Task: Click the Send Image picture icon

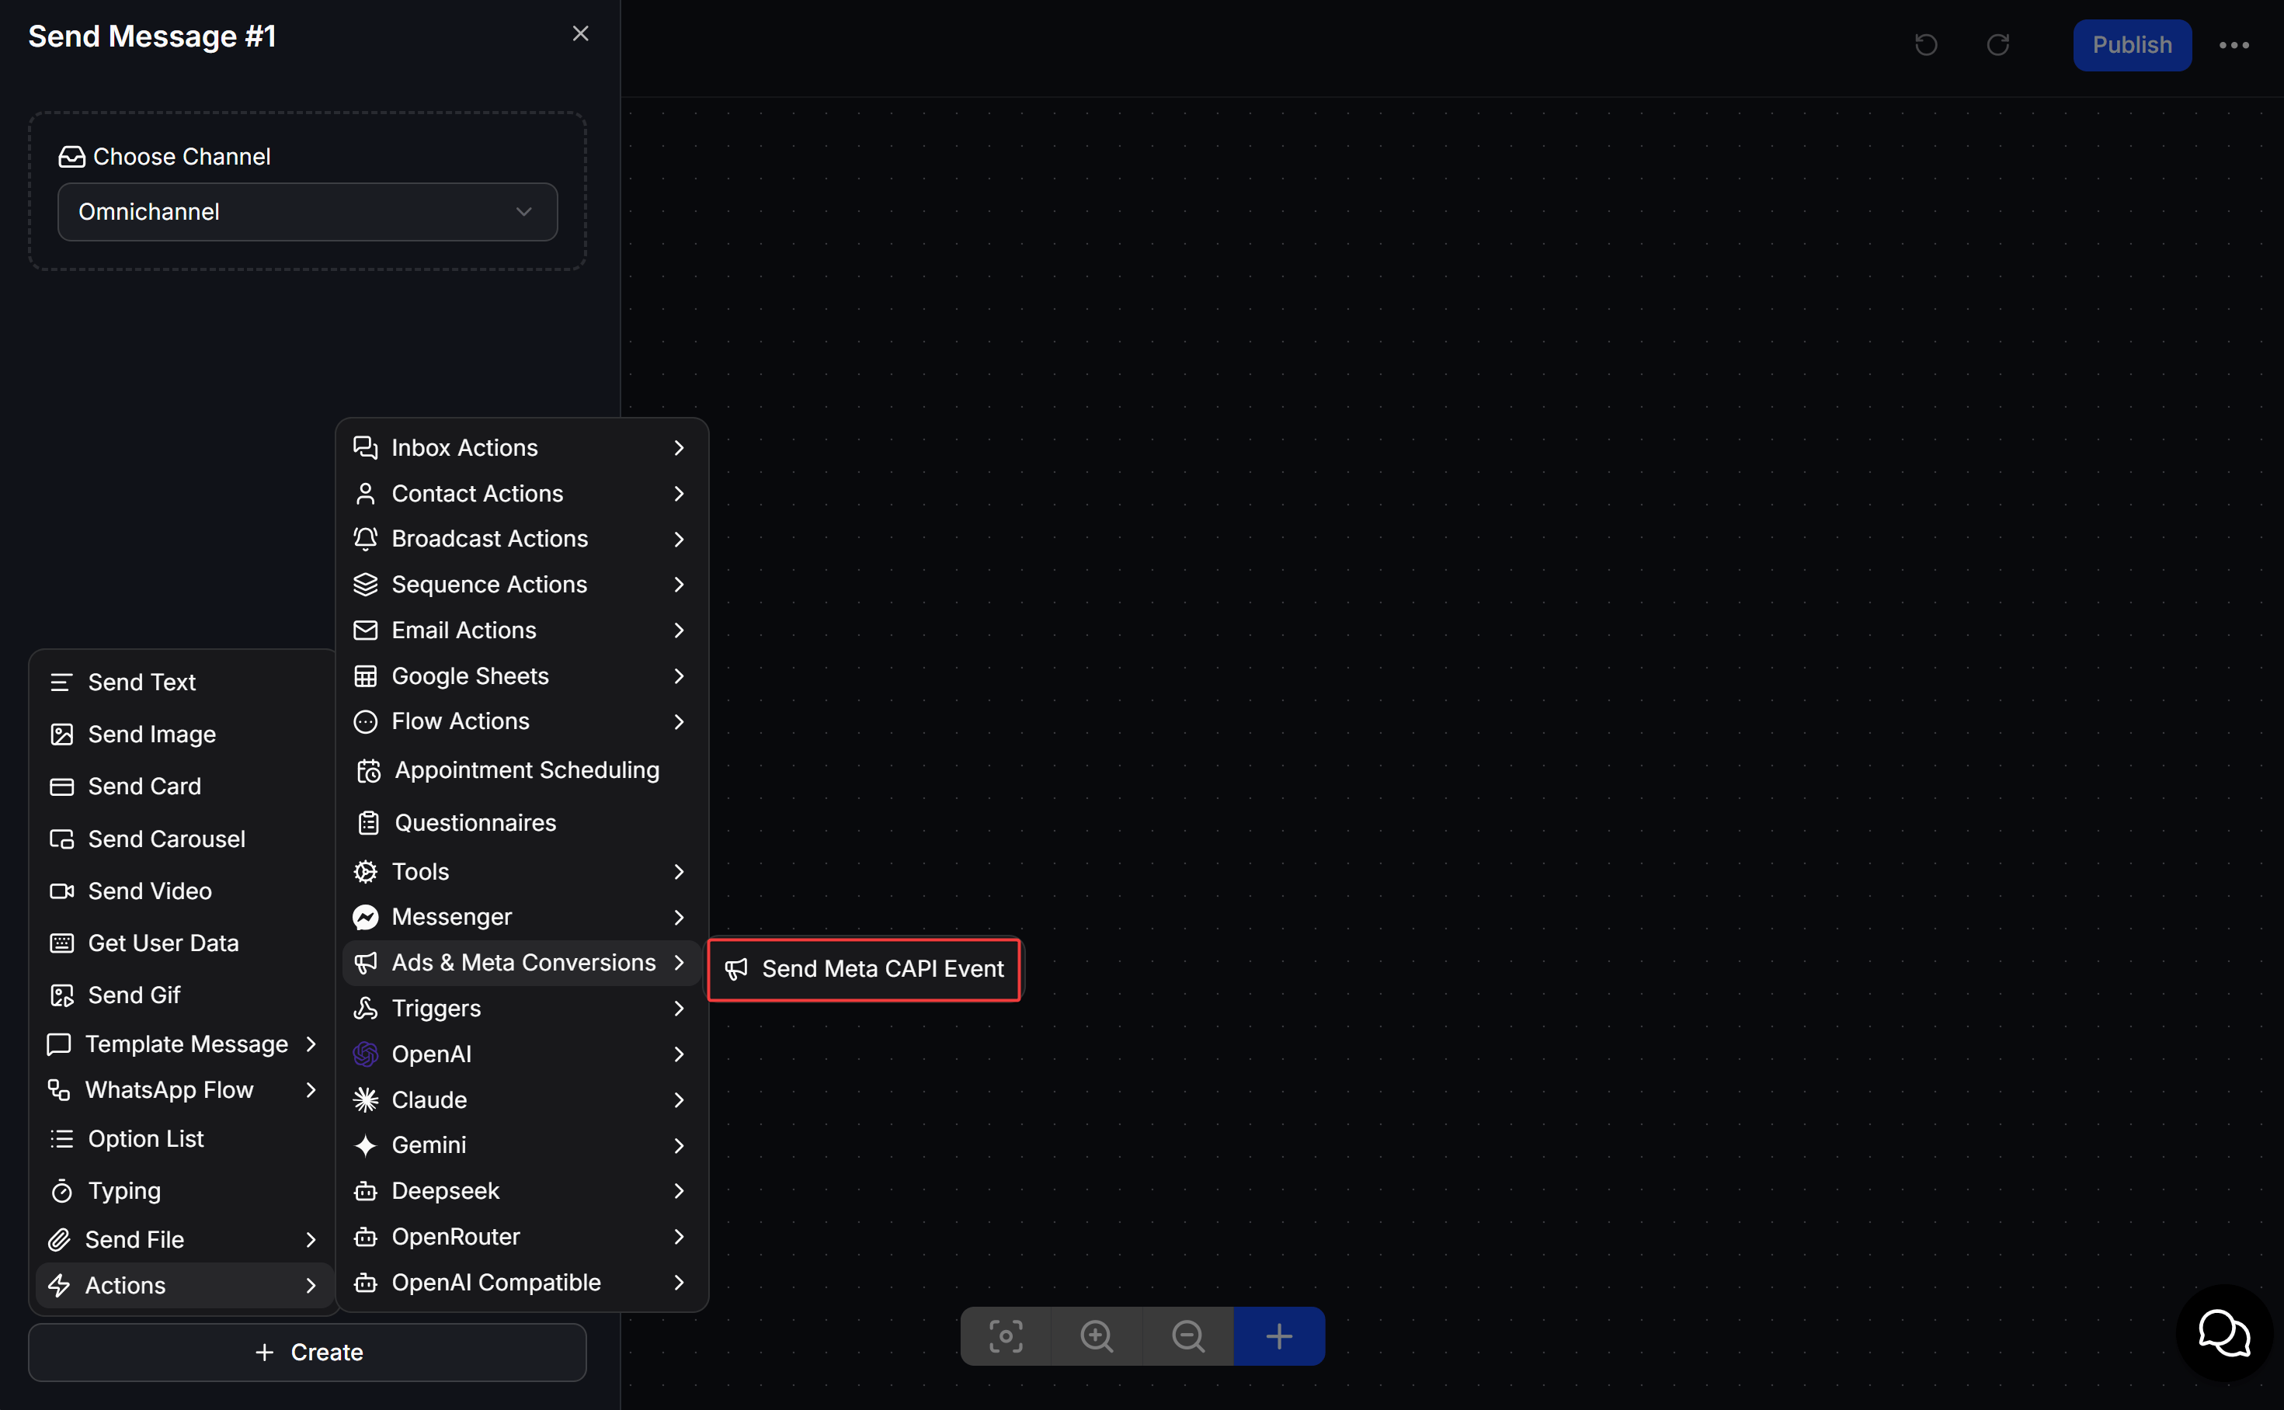Action: [61, 734]
